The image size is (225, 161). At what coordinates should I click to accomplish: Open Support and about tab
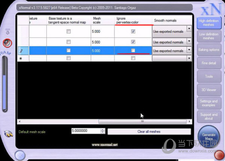pyautogui.click(x=209, y=116)
